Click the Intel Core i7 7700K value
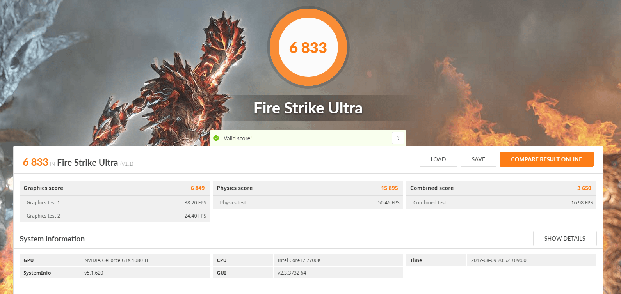 click(299, 260)
